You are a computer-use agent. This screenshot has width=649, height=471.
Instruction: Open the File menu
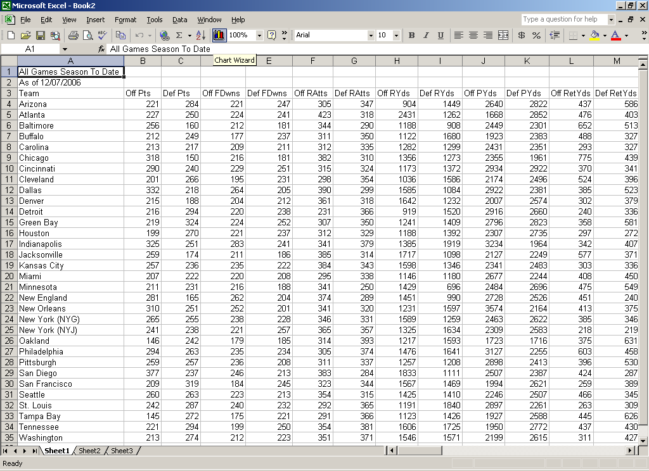(x=25, y=20)
